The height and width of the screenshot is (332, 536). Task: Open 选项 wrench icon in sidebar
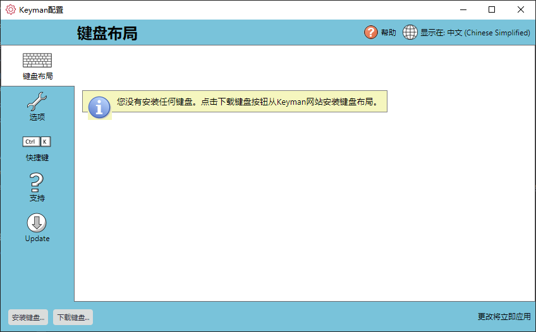[x=37, y=102]
